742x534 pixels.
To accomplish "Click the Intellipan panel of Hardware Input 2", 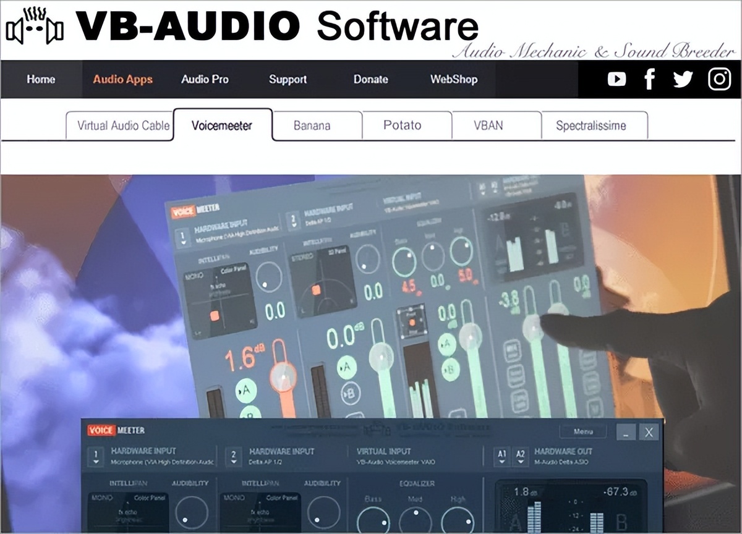I will coord(260,514).
